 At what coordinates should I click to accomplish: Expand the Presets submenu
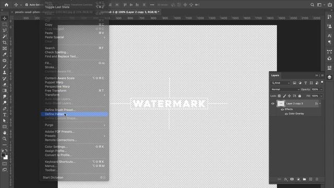click(74, 136)
